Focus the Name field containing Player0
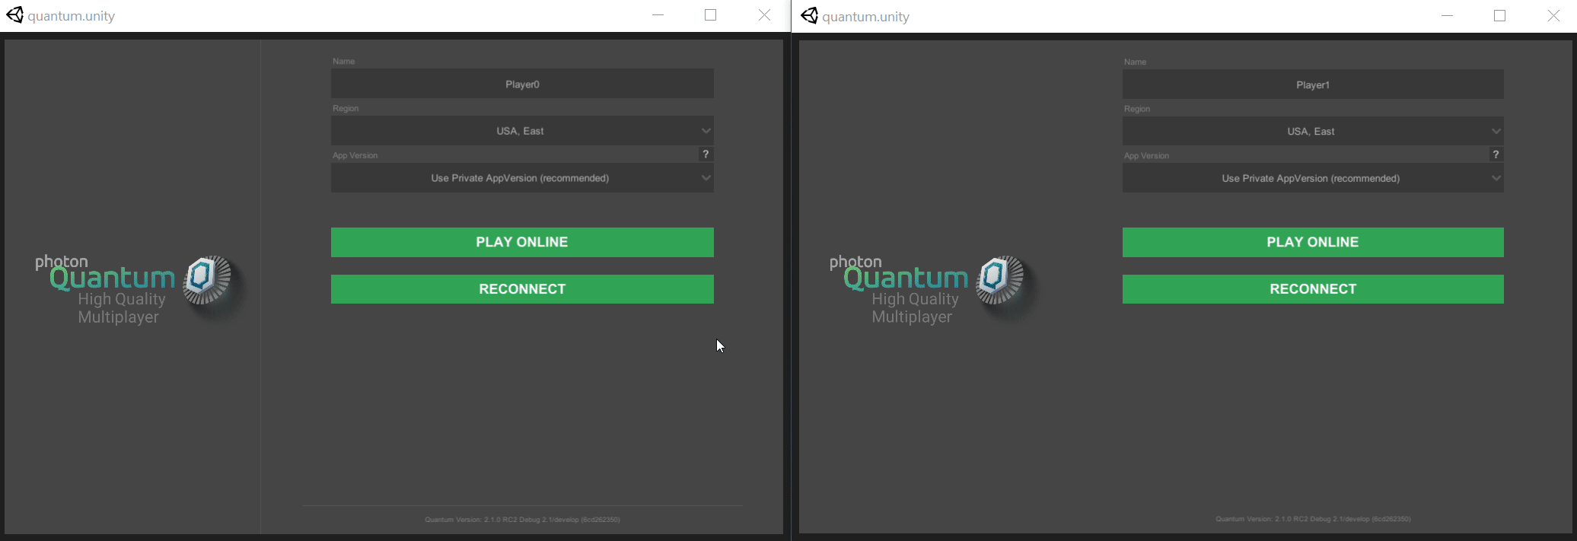The image size is (1577, 541). (522, 84)
